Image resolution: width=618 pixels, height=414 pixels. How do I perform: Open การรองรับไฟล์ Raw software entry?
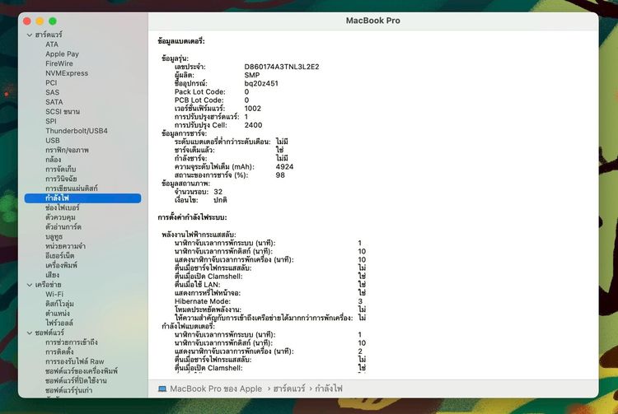[x=74, y=361]
